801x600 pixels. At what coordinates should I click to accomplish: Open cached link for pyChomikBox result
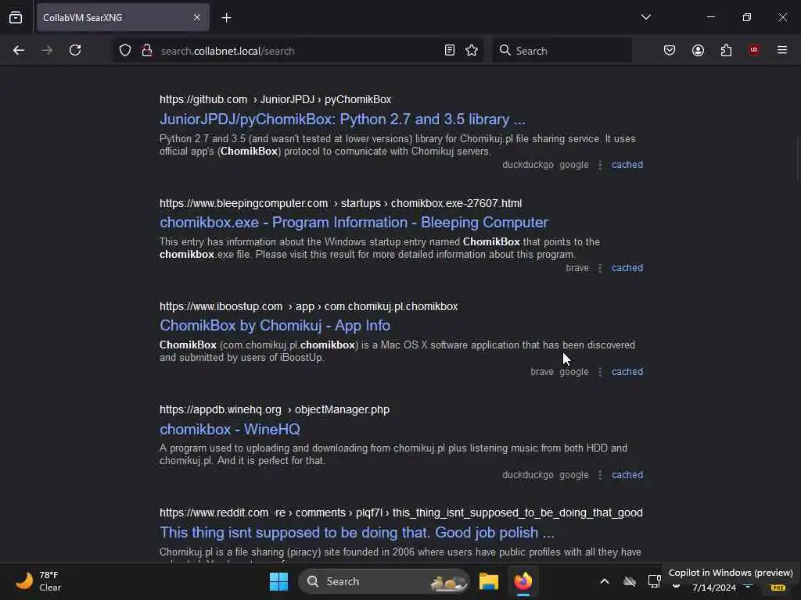627,165
